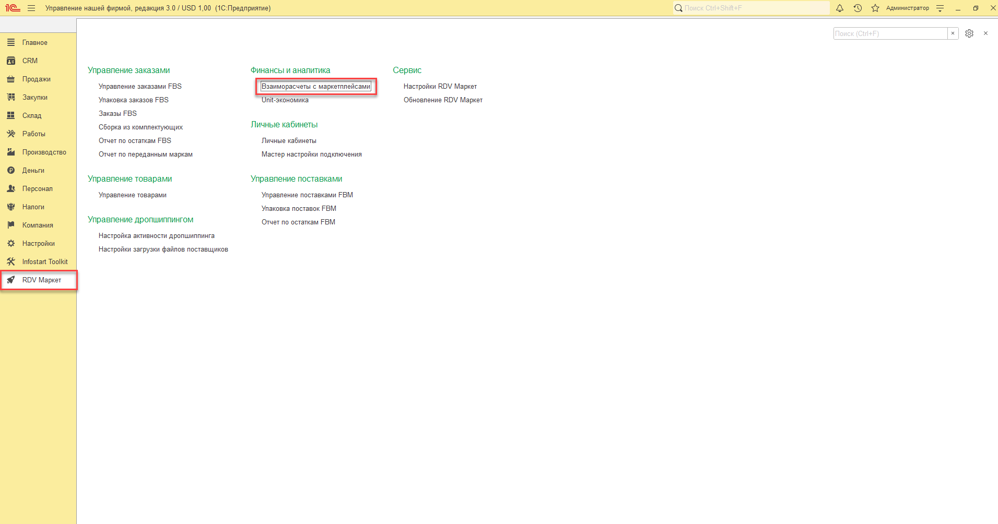Open Управление товарами link
998x524 pixels.
tap(133, 195)
